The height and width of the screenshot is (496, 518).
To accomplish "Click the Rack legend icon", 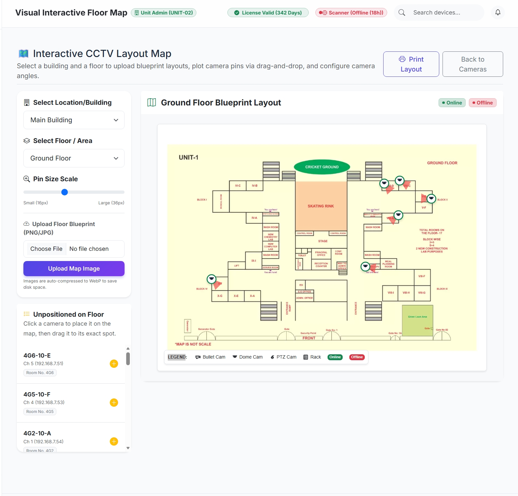I will pyautogui.click(x=306, y=357).
